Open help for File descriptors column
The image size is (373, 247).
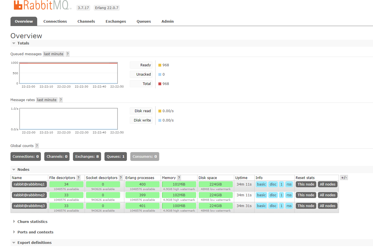coord(79,178)
